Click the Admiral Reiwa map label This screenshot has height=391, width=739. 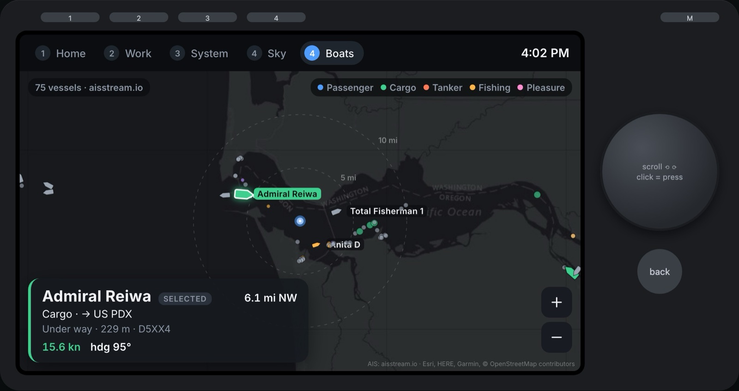click(287, 194)
